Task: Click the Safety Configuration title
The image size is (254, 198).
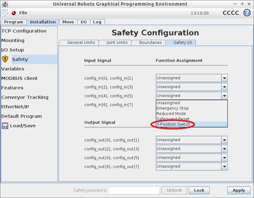Action: click(155, 33)
